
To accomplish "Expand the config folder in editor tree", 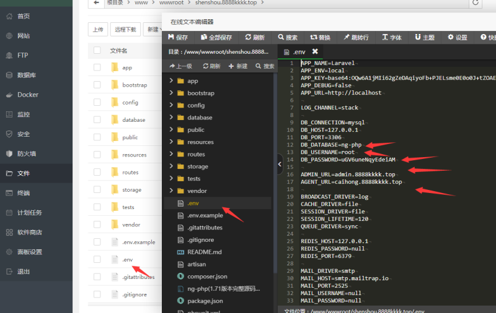I will pos(171,105).
